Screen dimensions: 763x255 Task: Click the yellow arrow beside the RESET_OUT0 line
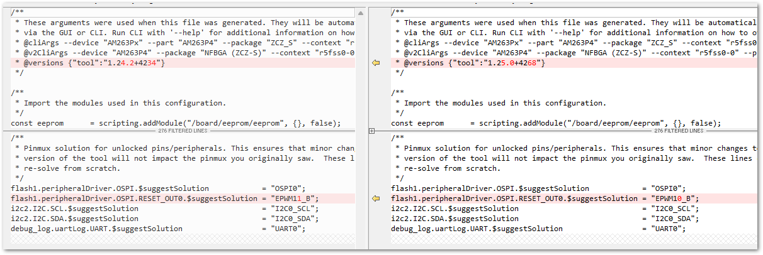(x=376, y=198)
